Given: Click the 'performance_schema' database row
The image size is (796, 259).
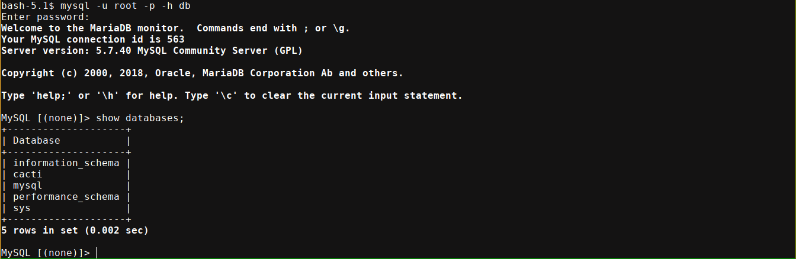Looking at the screenshot, I should click(x=66, y=197).
